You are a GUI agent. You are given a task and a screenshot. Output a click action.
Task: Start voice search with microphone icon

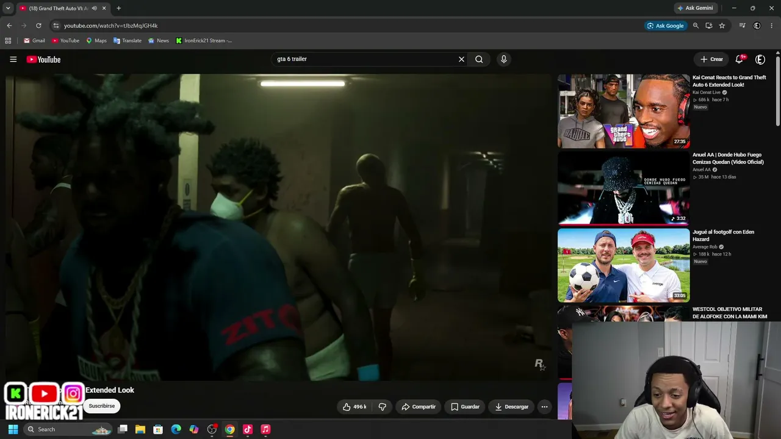(x=503, y=59)
